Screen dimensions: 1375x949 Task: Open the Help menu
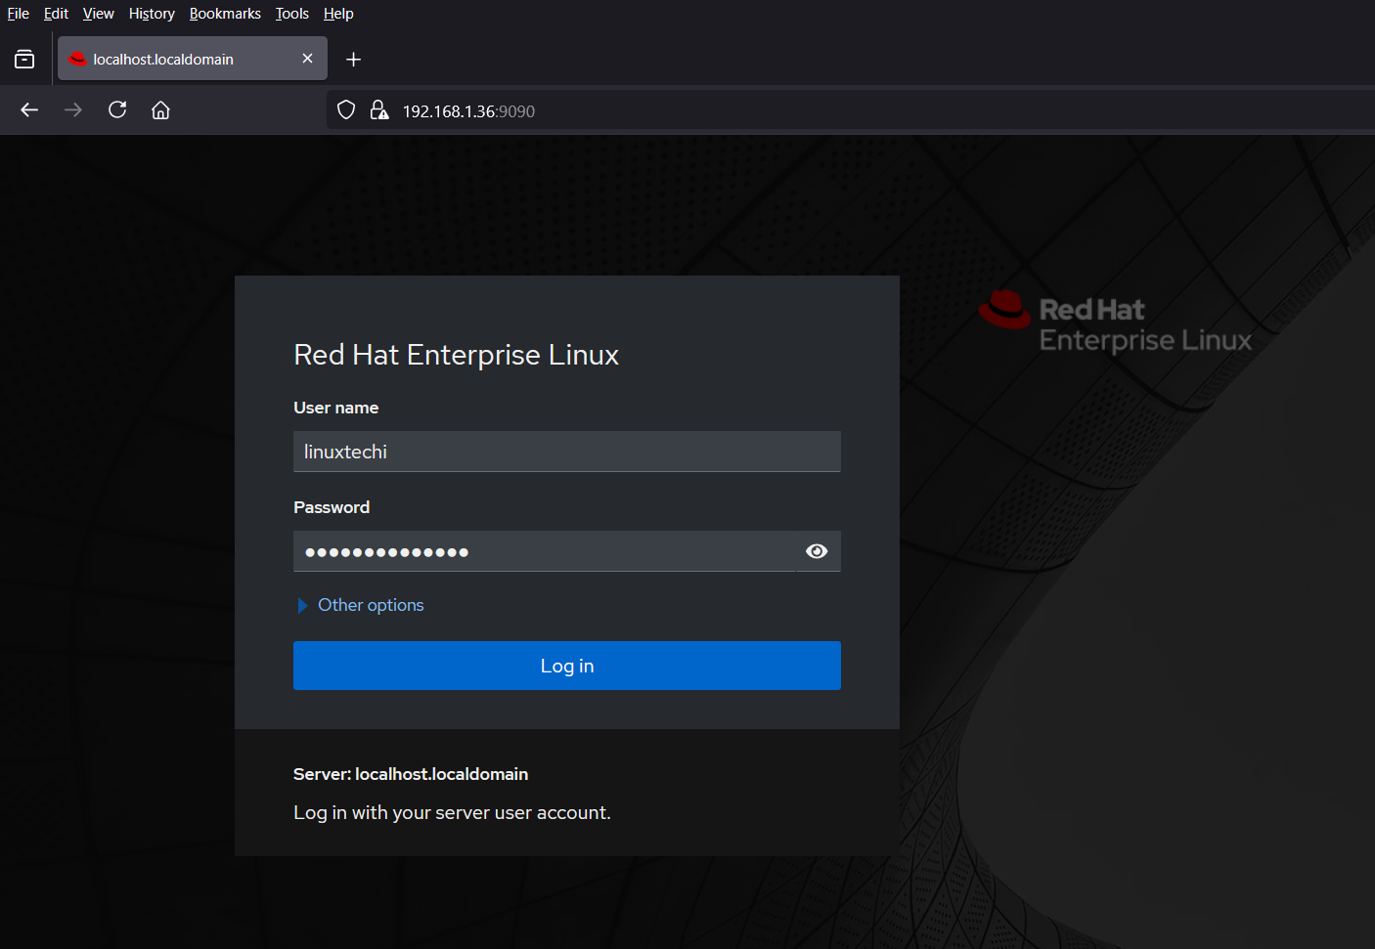[x=338, y=14]
